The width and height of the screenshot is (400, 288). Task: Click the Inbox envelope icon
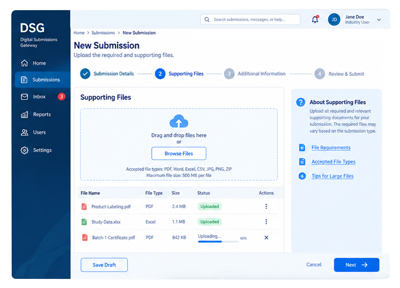click(24, 97)
